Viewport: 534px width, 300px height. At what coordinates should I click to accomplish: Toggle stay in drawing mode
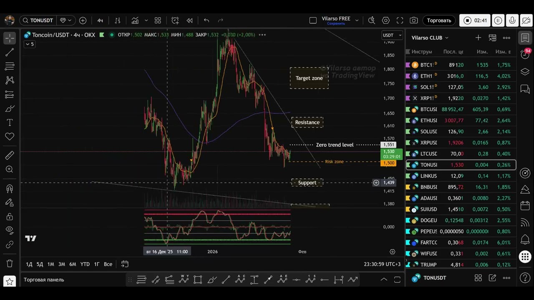(10, 202)
